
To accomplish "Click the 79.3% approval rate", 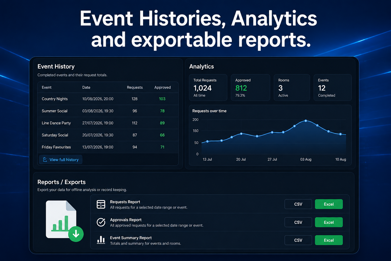I will pos(240,95).
